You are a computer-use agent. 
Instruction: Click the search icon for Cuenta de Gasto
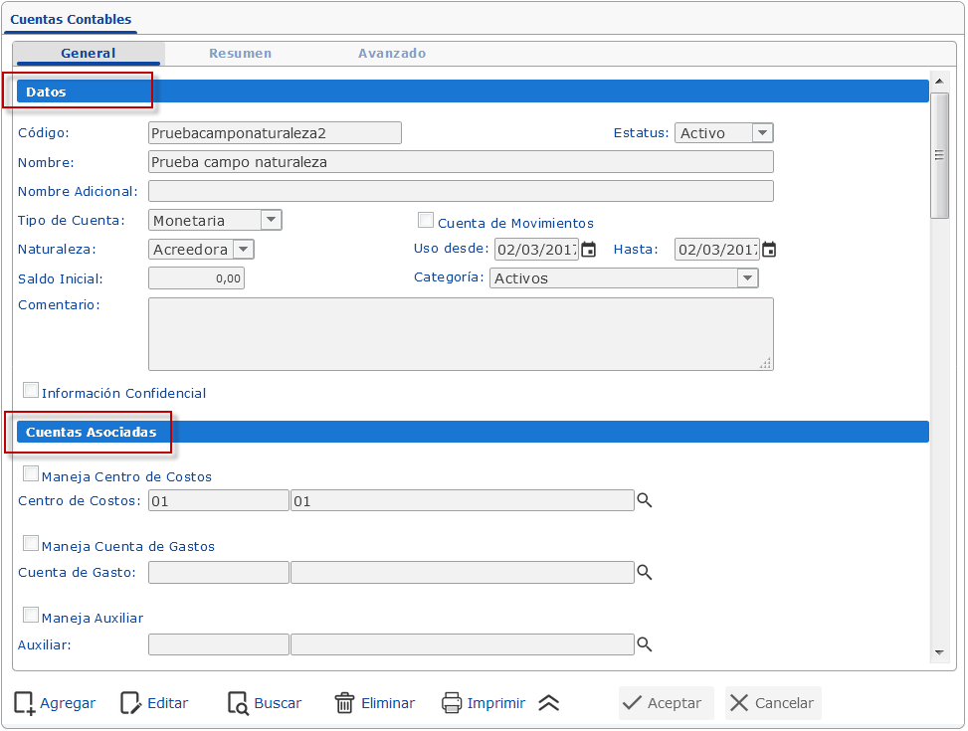tap(645, 572)
